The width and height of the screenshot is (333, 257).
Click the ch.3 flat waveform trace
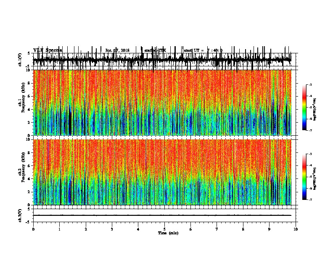point(162,215)
